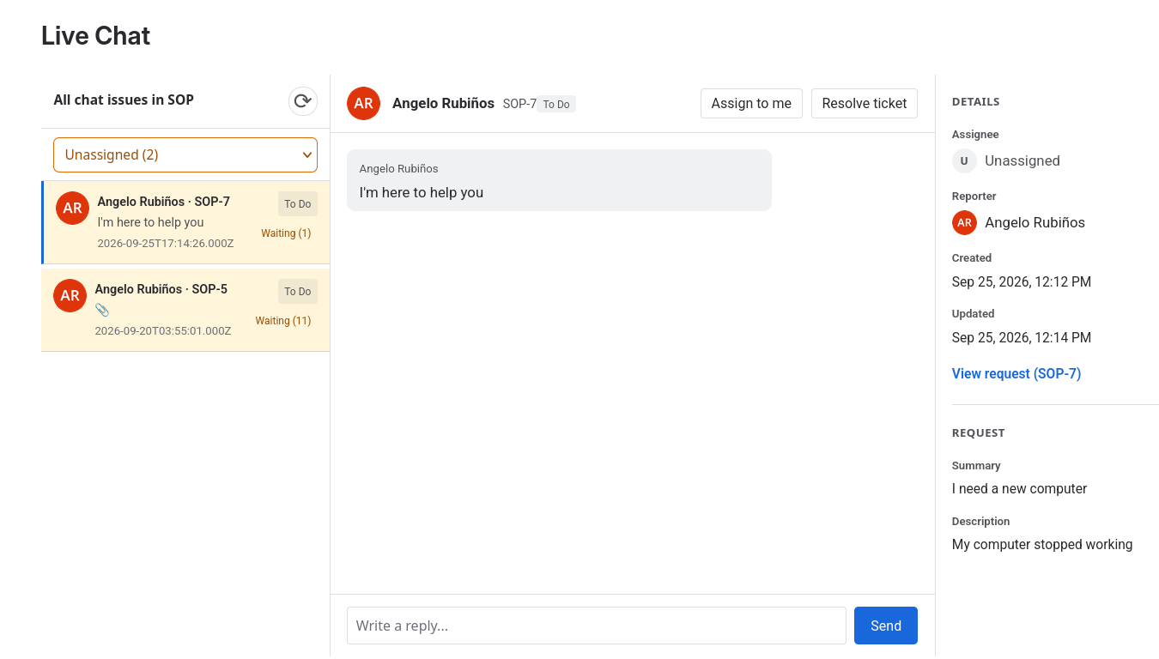Click the paperclip attachment icon in SOP-5
Viewport: 1159px width, 659px height.
pyautogui.click(x=102, y=310)
